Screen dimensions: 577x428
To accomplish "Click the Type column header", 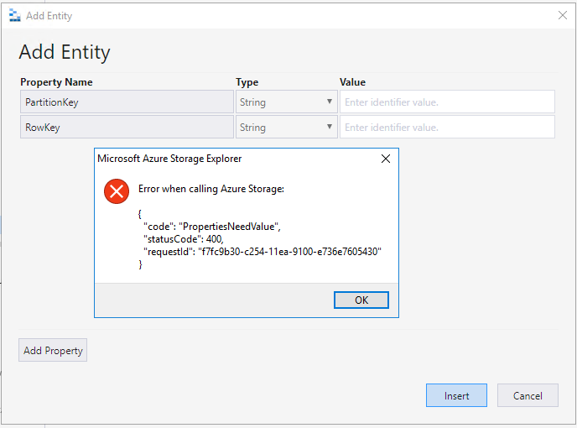I will [x=247, y=82].
